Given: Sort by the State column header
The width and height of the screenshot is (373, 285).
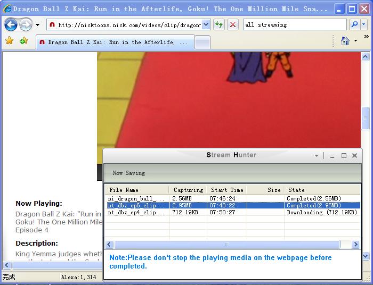Looking at the screenshot, I should point(322,190).
